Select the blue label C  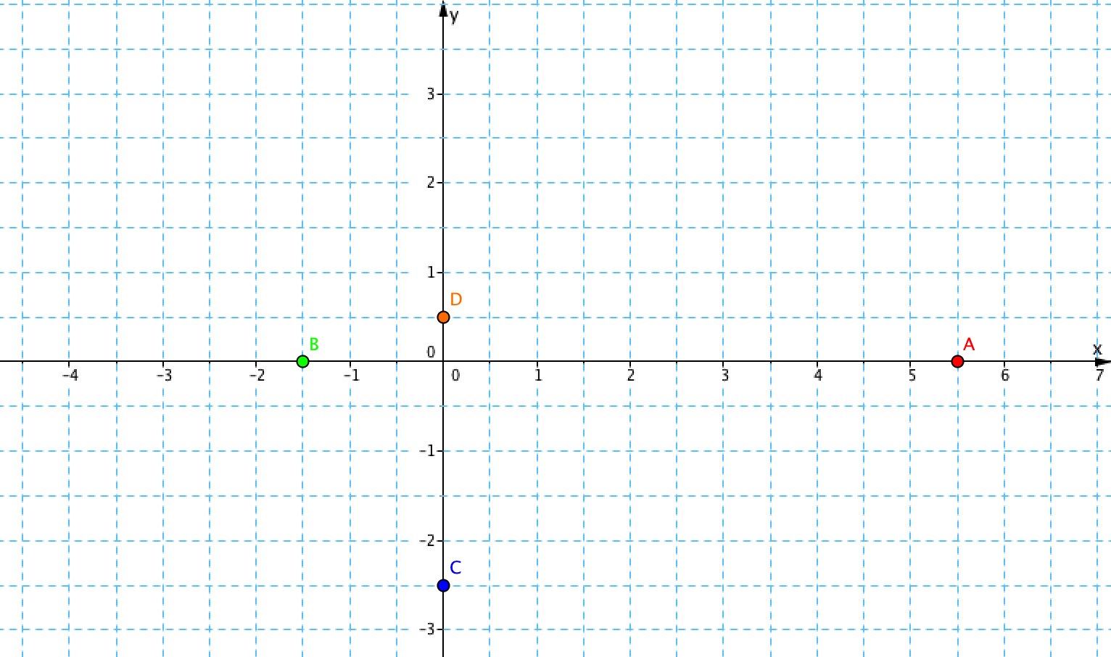tap(455, 568)
